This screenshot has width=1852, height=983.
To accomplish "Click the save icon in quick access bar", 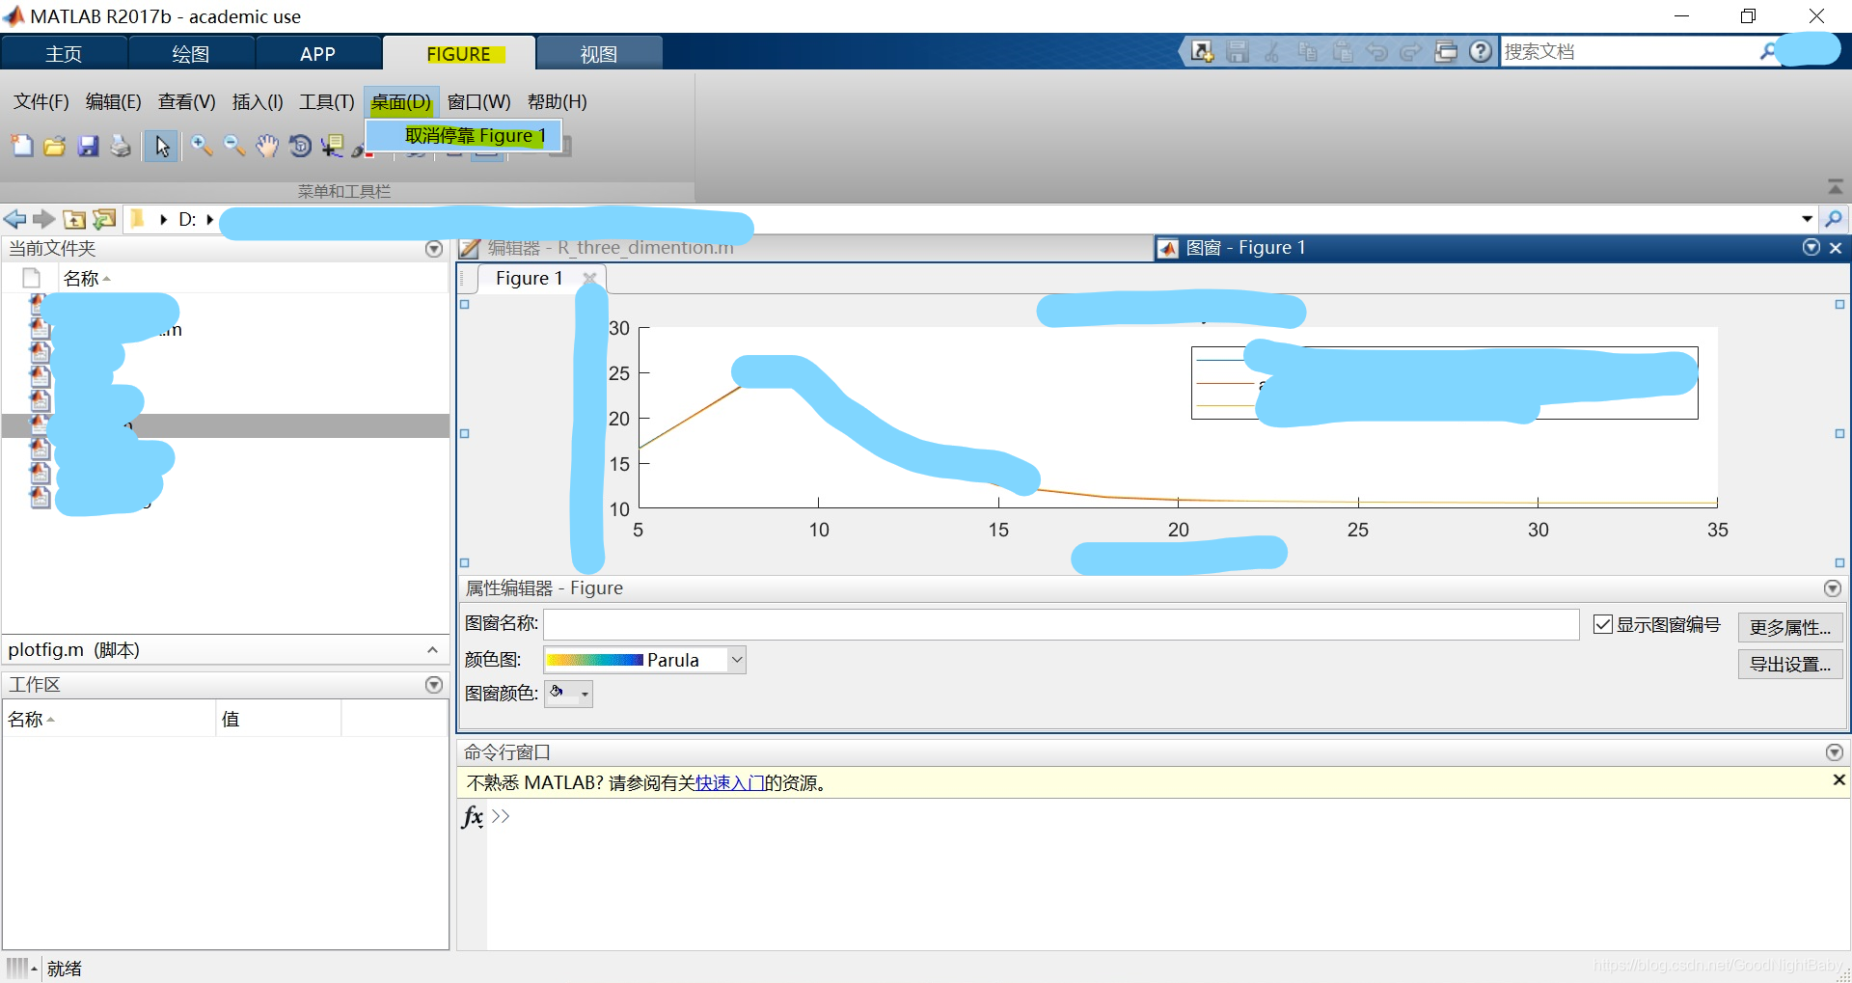I will pos(1238,52).
